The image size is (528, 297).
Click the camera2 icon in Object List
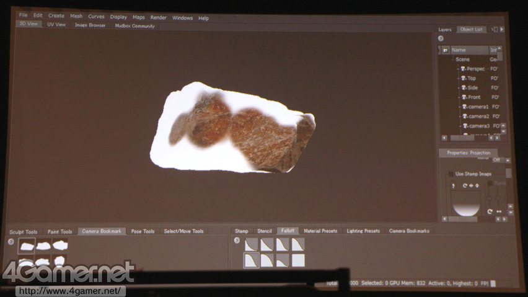pyautogui.click(x=465, y=116)
